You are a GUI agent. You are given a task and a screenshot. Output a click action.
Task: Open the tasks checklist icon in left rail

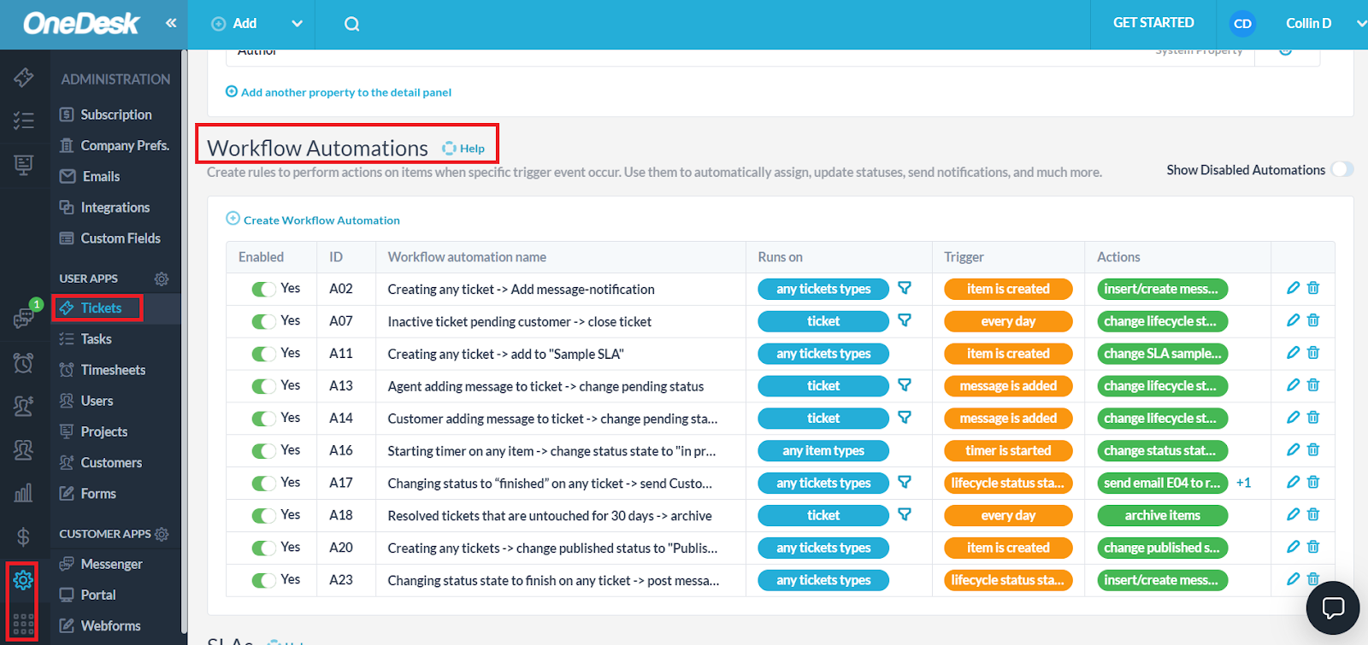tap(23, 120)
